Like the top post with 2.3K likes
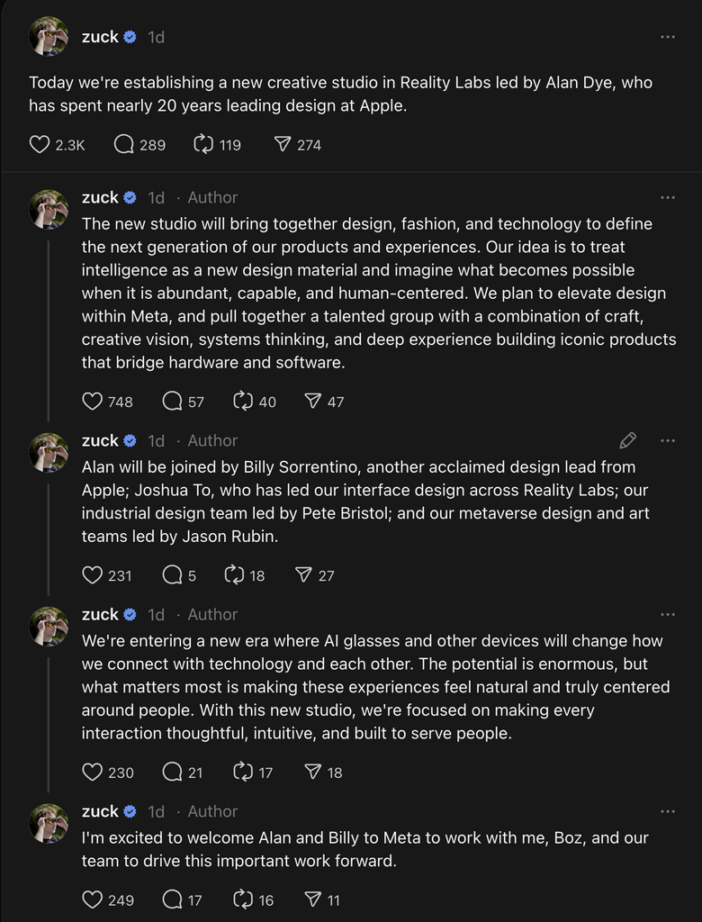Viewport: 702px width, 922px height. (40, 144)
